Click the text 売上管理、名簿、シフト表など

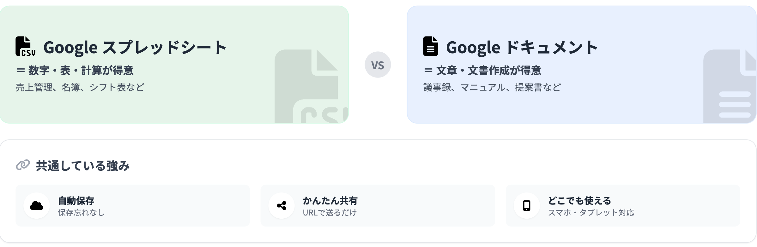80,87
